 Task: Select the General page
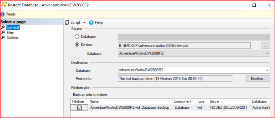[x=13, y=27]
